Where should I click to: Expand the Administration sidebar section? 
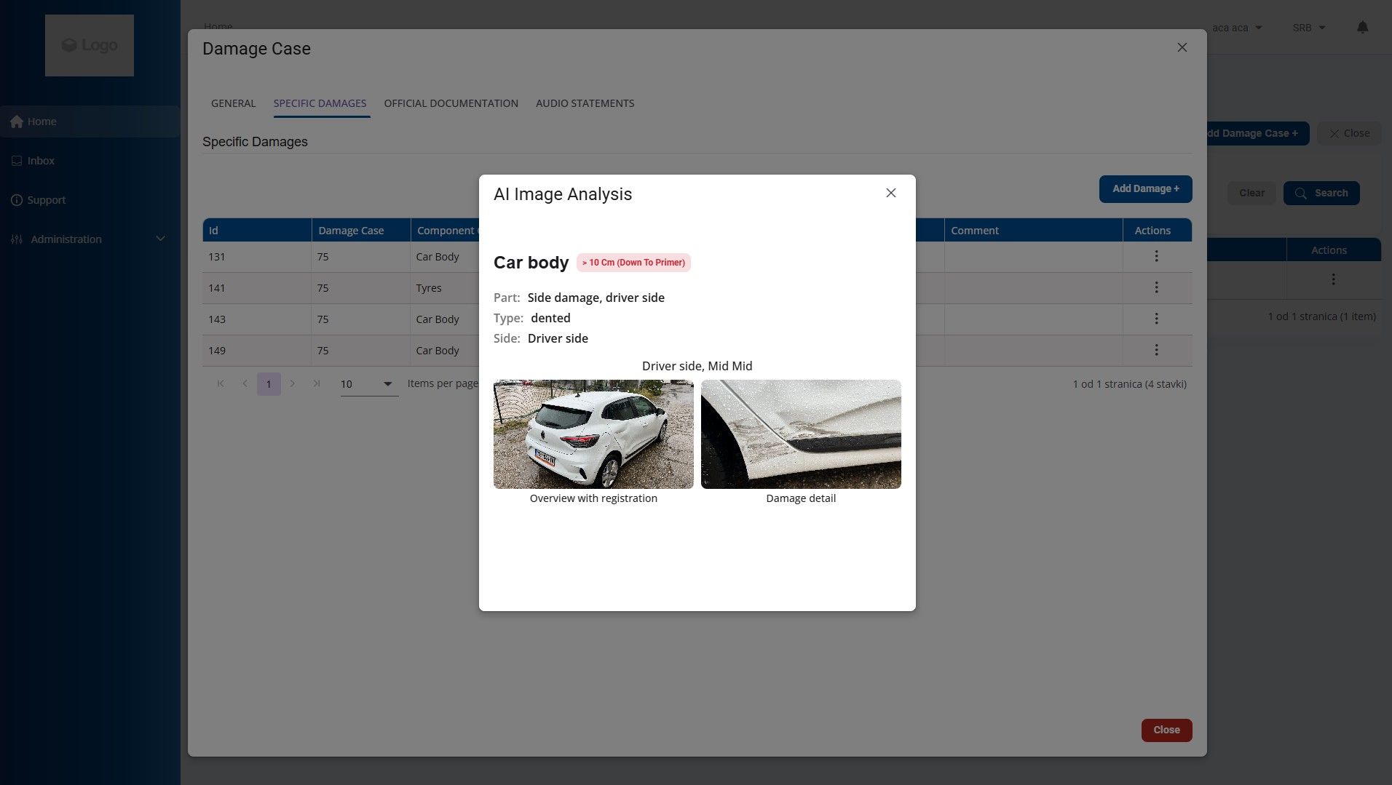pos(89,239)
